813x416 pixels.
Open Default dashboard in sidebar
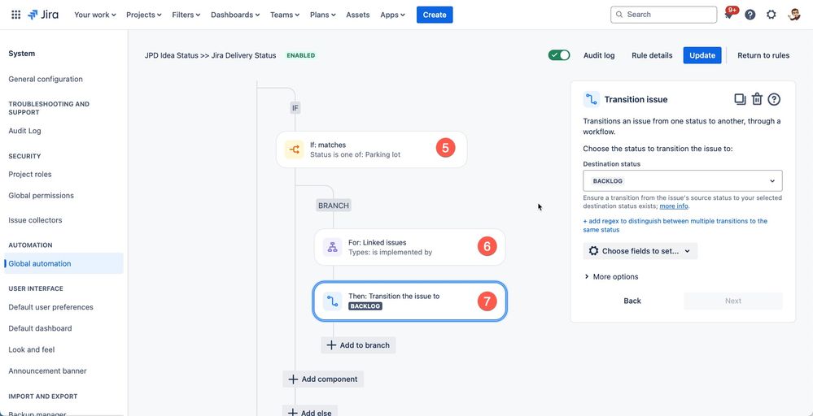40,328
